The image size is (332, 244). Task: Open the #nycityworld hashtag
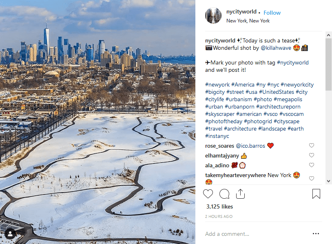tap(292, 63)
